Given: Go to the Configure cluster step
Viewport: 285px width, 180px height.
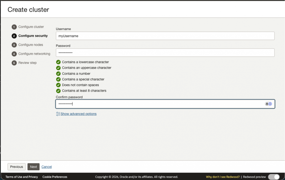Looking at the screenshot, I should point(31,27).
